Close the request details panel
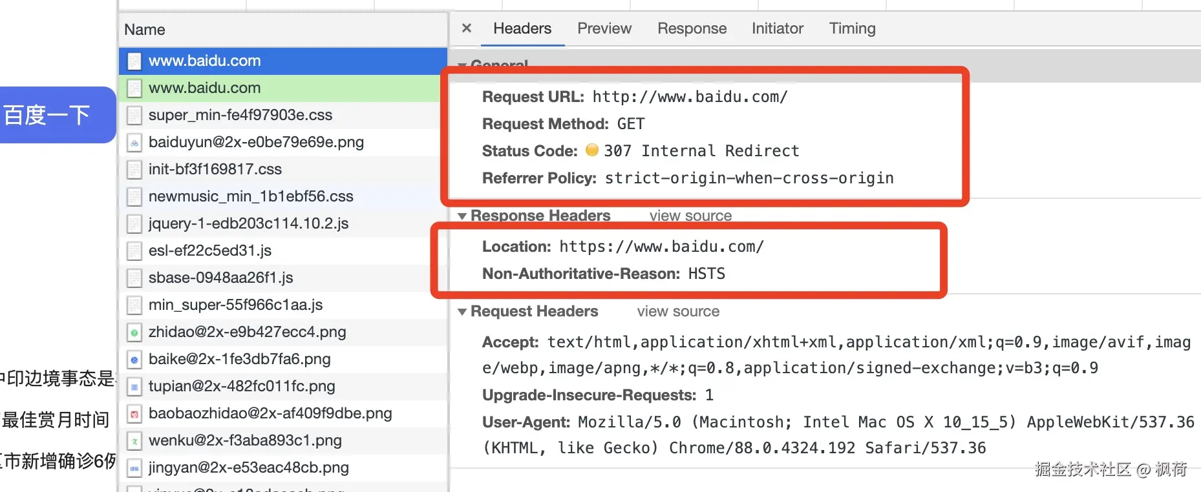 (467, 28)
